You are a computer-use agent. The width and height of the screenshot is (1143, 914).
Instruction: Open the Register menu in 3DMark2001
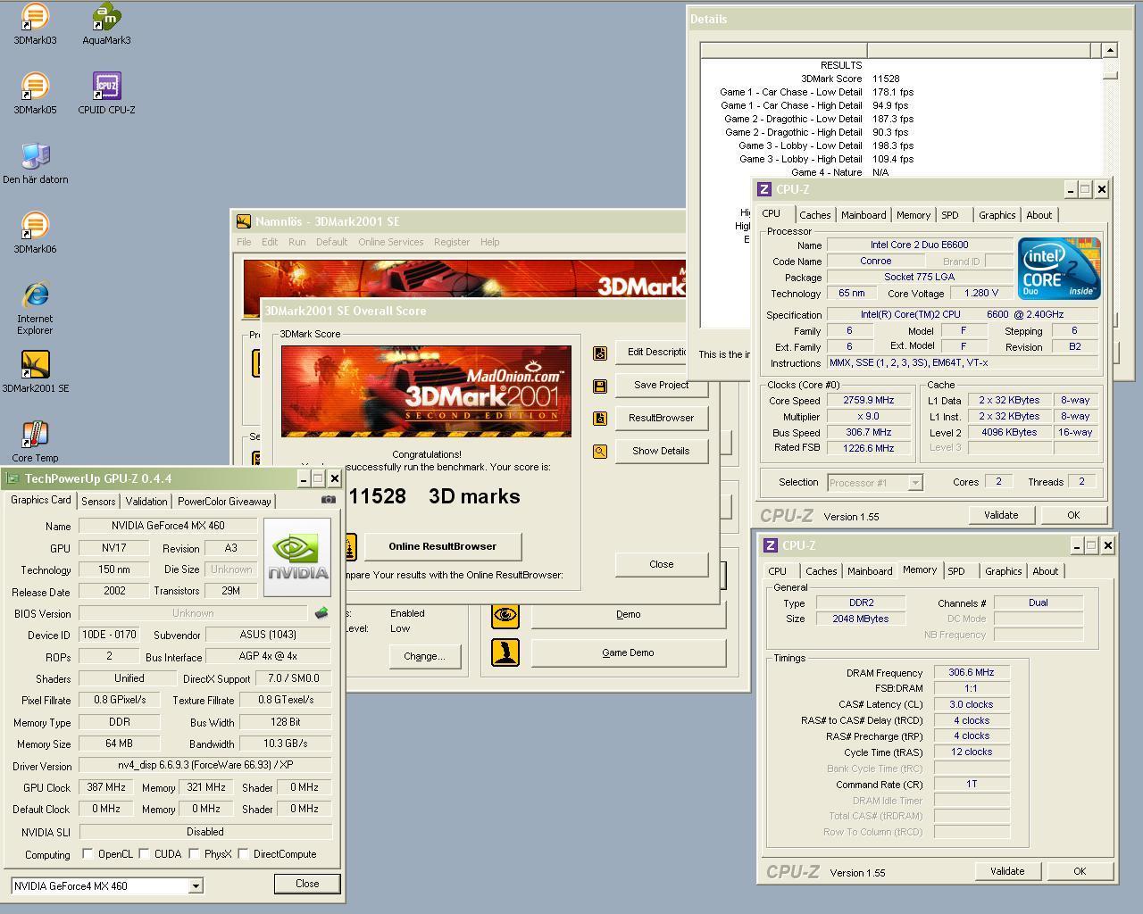pyautogui.click(x=452, y=242)
